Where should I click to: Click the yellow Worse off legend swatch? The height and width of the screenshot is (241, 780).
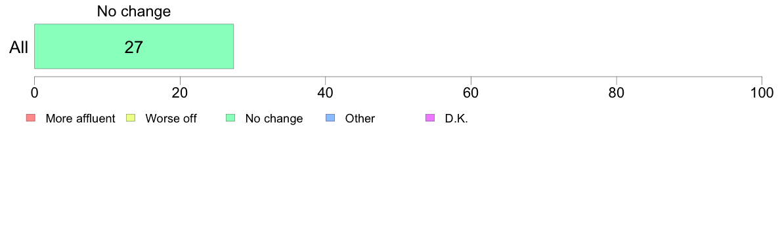pyautogui.click(x=131, y=118)
